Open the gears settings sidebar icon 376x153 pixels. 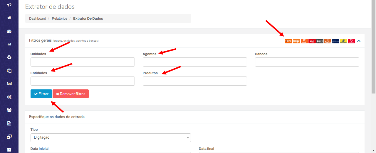[9, 97]
